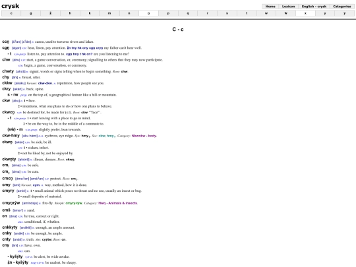The height and width of the screenshot is (267, 356).
Task: Click the chwty headword meaning signal
Action: click(8, 71)
